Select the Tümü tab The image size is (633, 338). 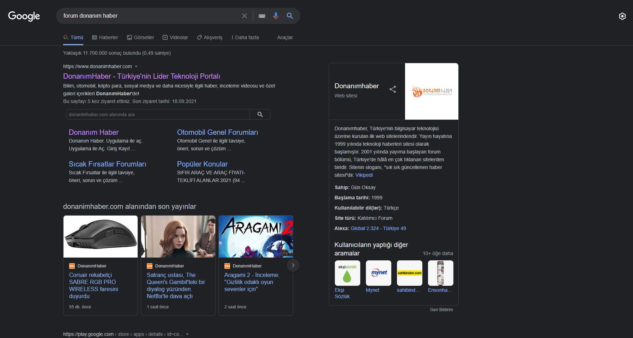coord(73,37)
